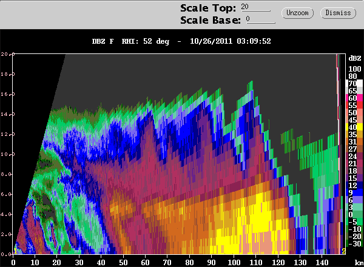This screenshot has height=267, width=364.
Task: Dismiss the RHI display window
Action: pyautogui.click(x=338, y=13)
